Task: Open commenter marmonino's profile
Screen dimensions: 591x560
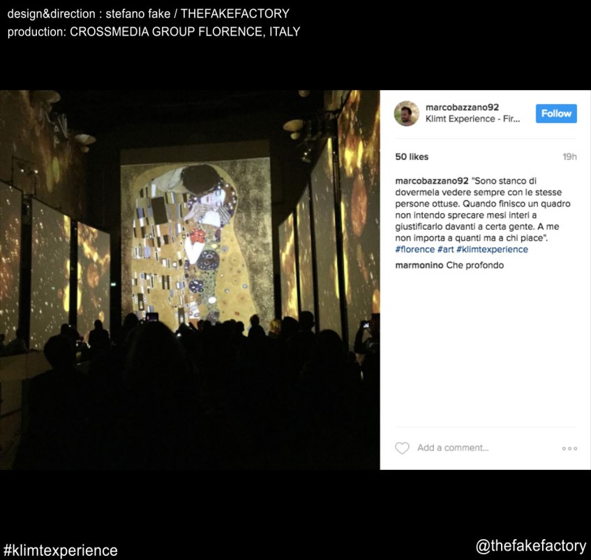Action: pyautogui.click(x=419, y=265)
